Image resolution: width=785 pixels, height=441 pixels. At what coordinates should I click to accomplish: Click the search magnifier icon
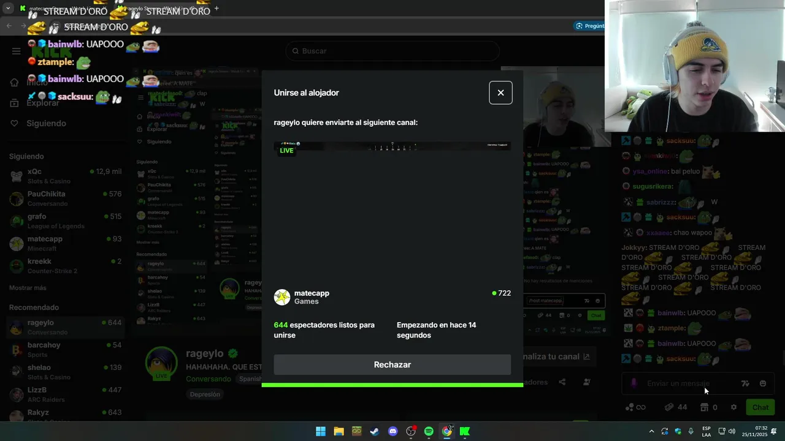(x=295, y=51)
